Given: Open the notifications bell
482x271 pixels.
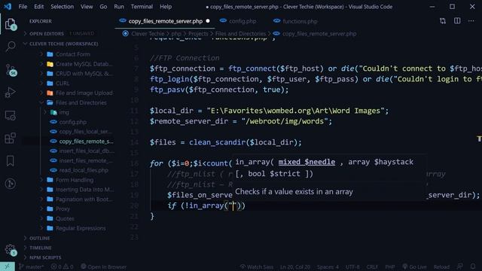Looking at the screenshot, I should (473, 266).
